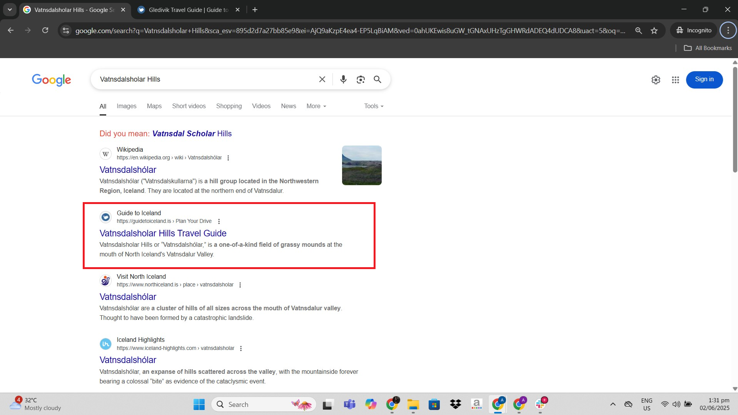Viewport: 738px width, 415px height.
Task: Open Microsoft Store from the taskbar
Action: click(434, 405)
